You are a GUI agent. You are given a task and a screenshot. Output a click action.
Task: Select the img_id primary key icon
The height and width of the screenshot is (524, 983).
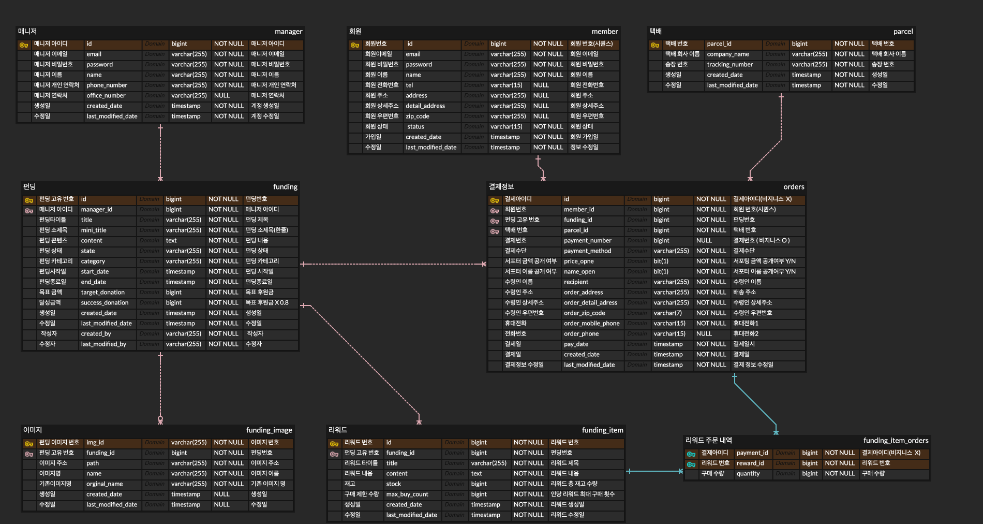pos(29,444)
